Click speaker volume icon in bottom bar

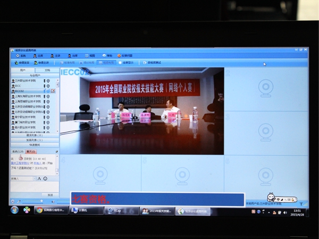coord(53,202)
